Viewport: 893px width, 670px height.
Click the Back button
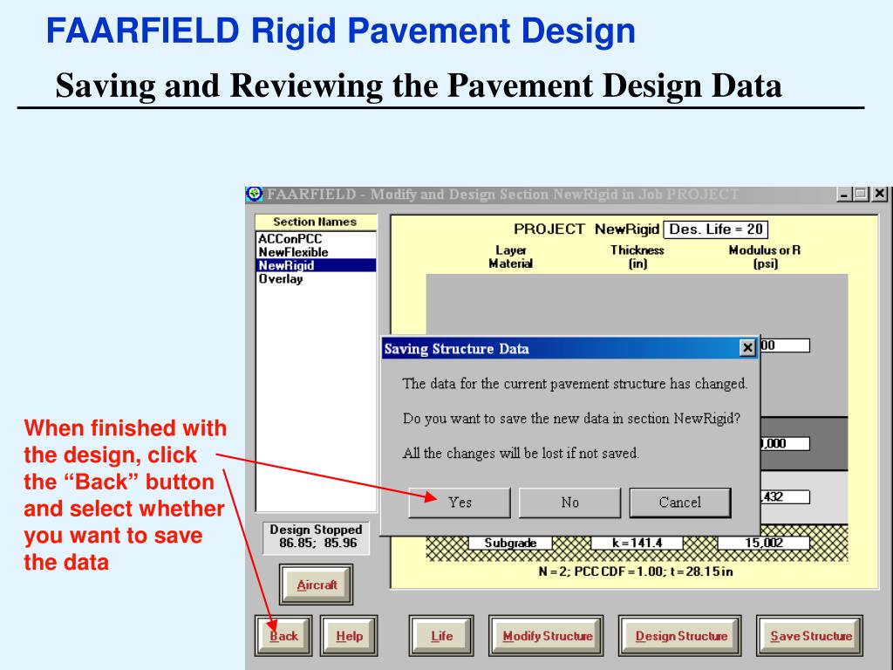click(283, 636)
